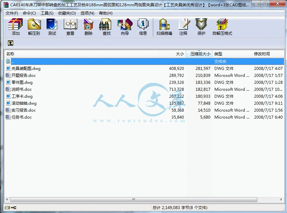The image size is (287, 213).
Task: Click the Add (添加) toolbar icon
Action: 16,25
